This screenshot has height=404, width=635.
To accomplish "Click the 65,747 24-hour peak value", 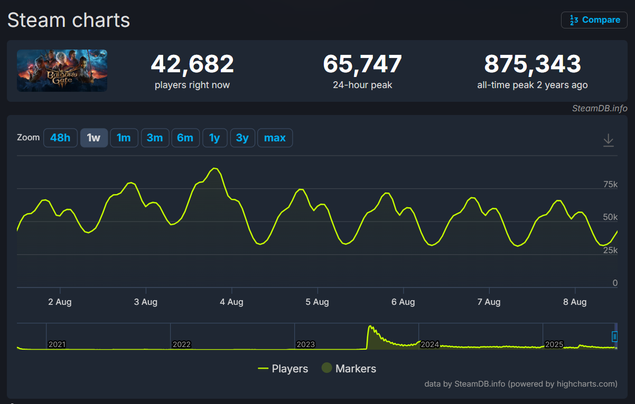I will point(362,64).
